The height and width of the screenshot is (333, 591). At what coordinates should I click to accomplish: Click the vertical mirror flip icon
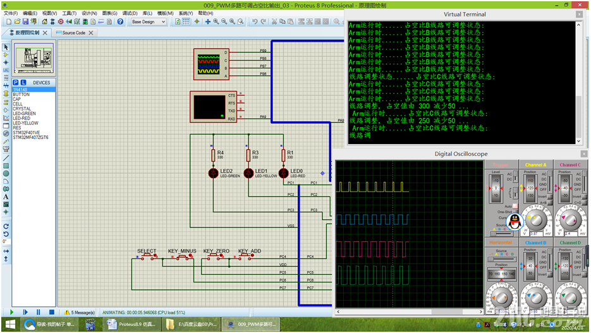pos(6,259)
